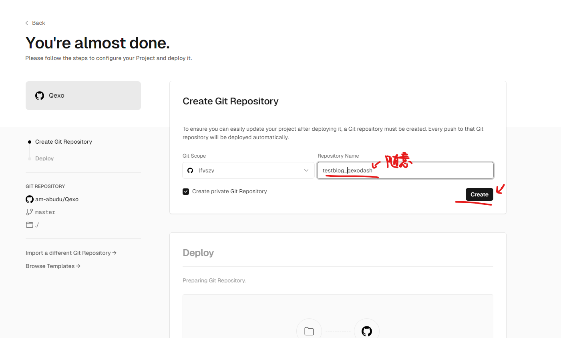Click the Repository Name field label

point(338,156)
